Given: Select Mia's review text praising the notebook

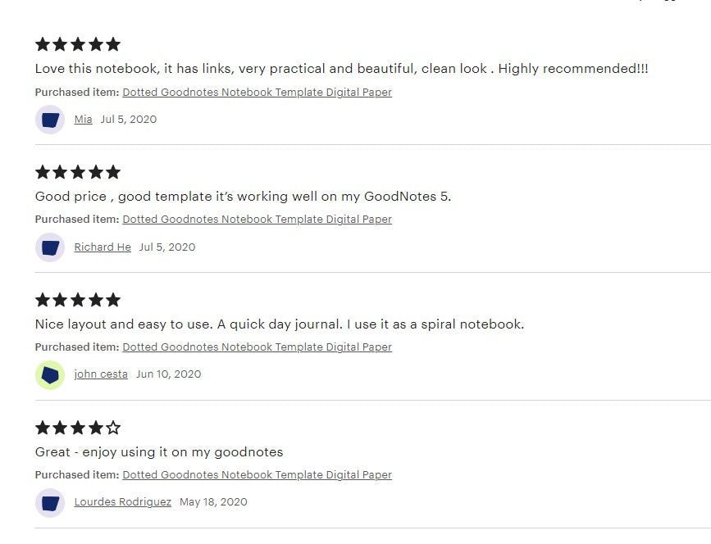Looking at the screenshot, I should point(342,69).
